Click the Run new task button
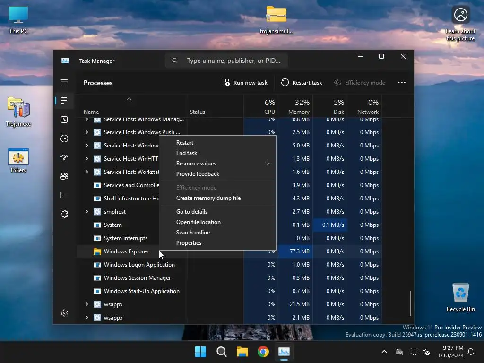The height and width of the screenshot is (363, 484). click(245, 82)
